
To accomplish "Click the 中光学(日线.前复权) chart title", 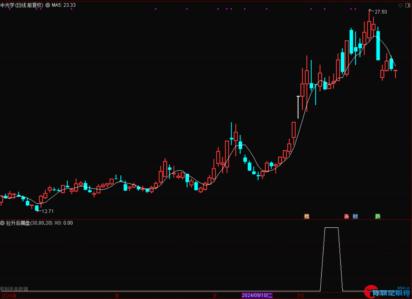I will pyautogui.click(x=22, y=5).
